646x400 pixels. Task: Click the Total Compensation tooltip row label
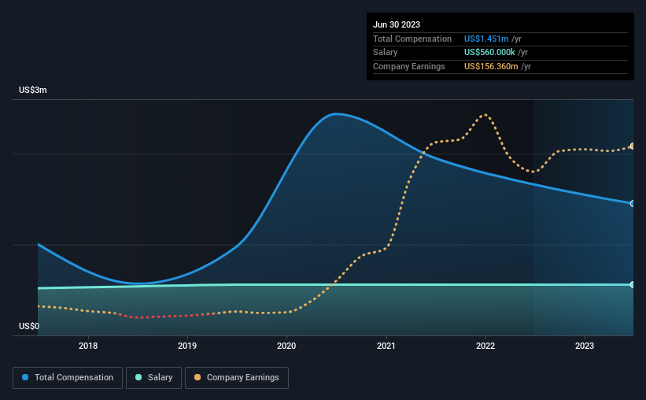click(x=412, y=39)
